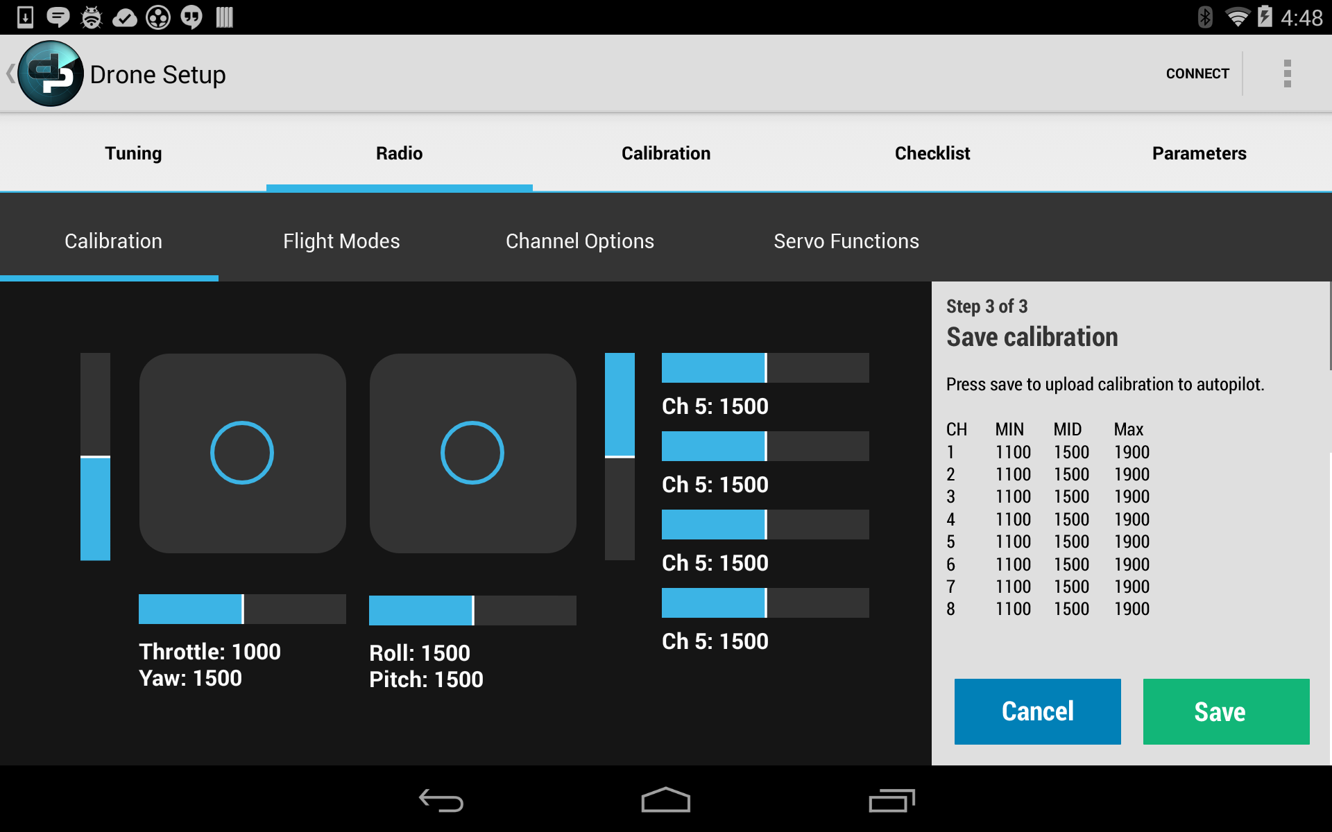Click the Roll joystick circle
This screenshot has width=1332, height=832.
coord(471,451)
